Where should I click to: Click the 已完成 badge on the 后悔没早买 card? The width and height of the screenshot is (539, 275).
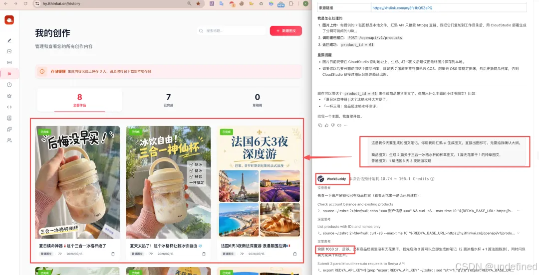(x=44, y=132)
